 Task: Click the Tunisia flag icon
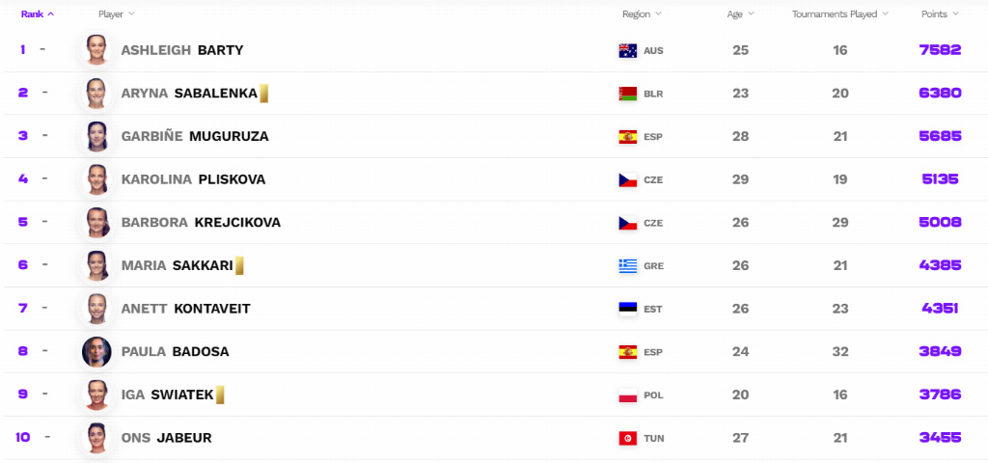627,439
